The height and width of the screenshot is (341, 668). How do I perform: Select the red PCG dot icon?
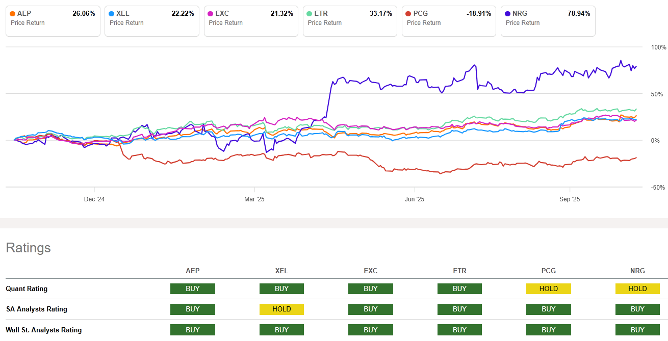[x=409, y=13]
